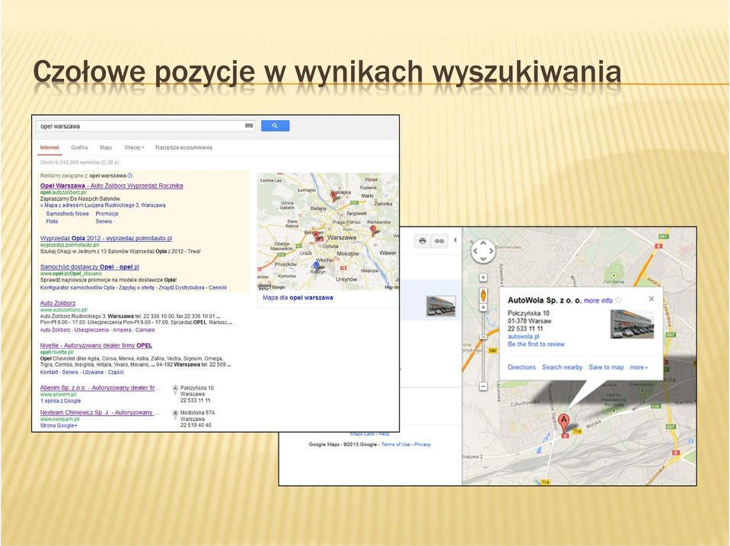This screenshot has width=730, height=546.
Task: Open the Ampera sitelink
Action: click(x=122, y=330)
